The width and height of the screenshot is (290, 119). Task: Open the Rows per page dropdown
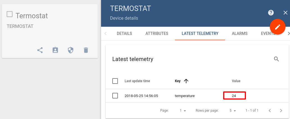[x=233, y=111]
